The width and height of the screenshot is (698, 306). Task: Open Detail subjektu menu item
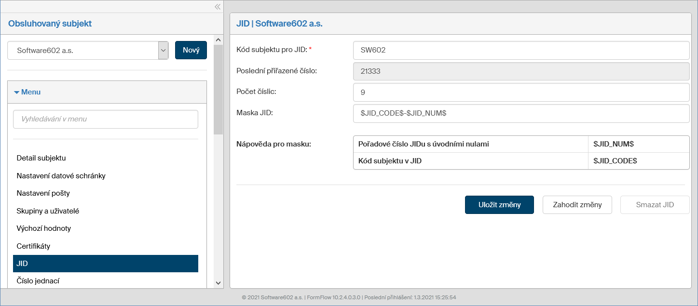point(41,158)
